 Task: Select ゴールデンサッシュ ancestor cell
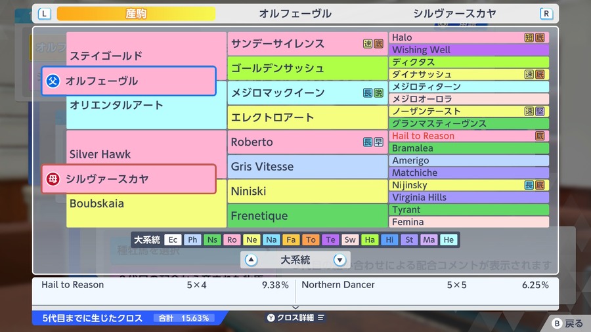click(x=307, y=68)
